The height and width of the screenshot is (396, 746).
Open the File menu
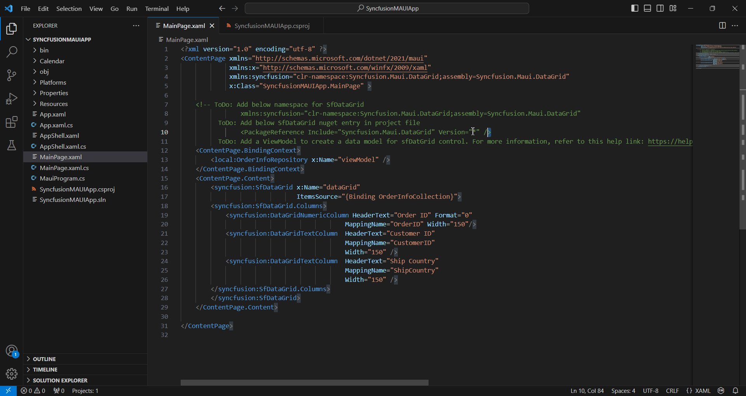[26, 9]
